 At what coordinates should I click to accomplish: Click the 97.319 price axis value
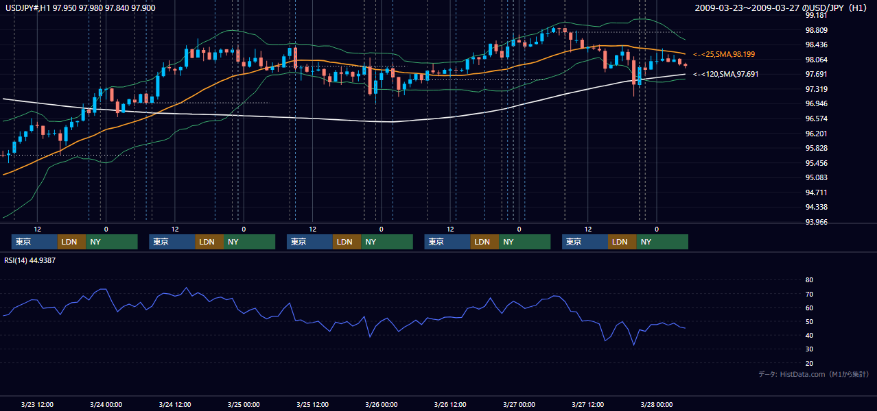coord(818,89)
